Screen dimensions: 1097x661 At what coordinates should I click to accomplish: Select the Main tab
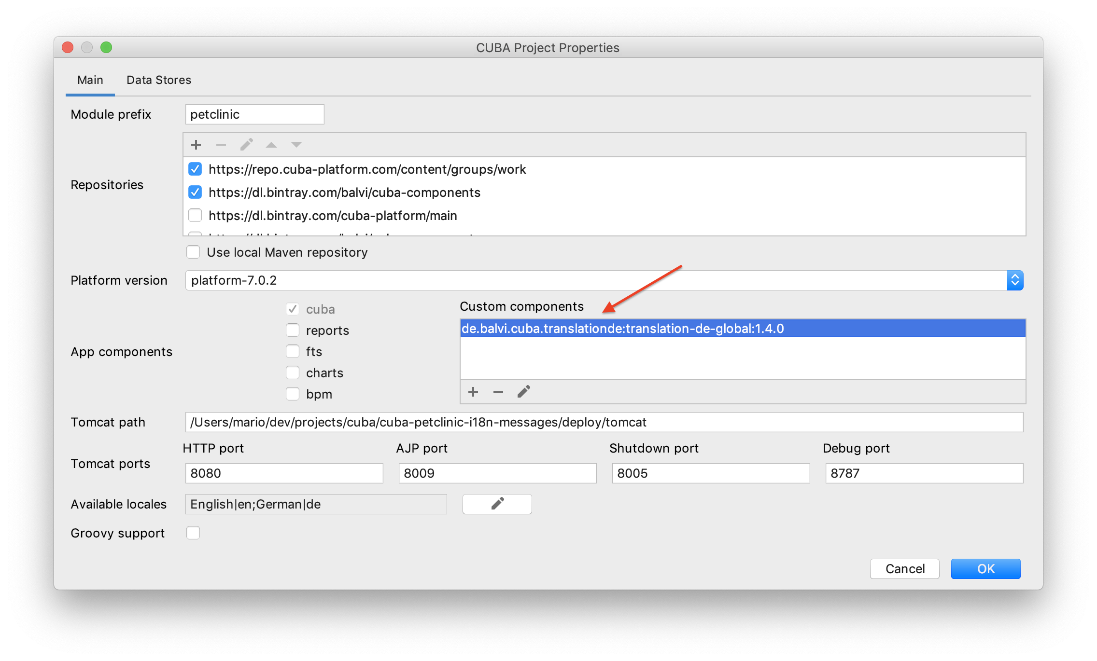tap(89, 79)
